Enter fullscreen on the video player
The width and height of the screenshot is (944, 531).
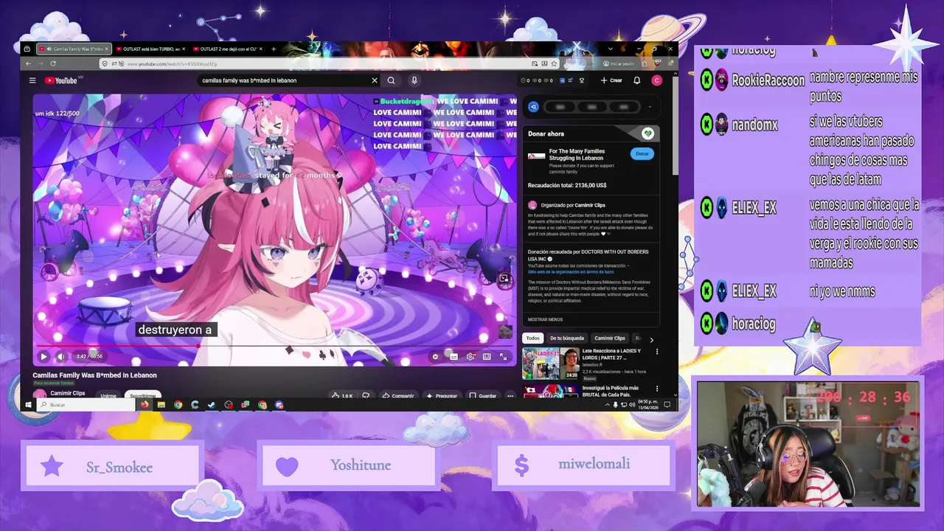(503, 356)
